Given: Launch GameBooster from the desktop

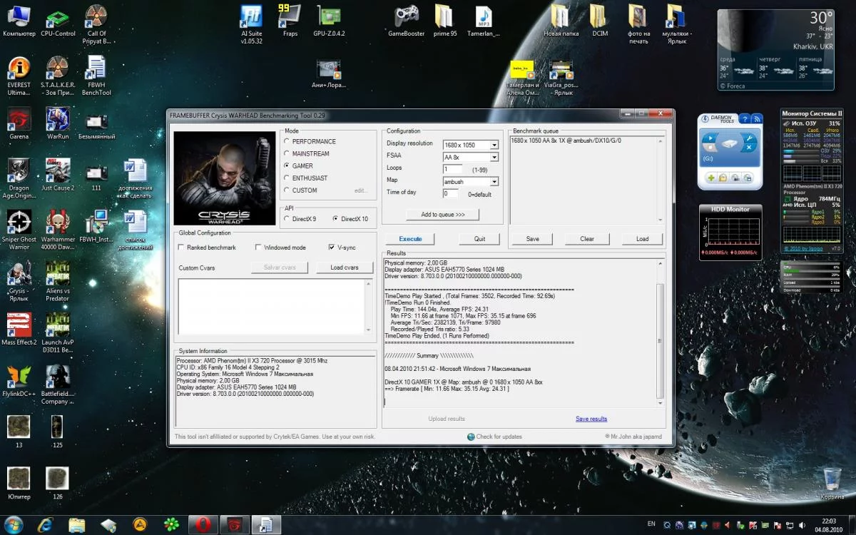Looking at the screenshot, I should [x=406, y=17].
